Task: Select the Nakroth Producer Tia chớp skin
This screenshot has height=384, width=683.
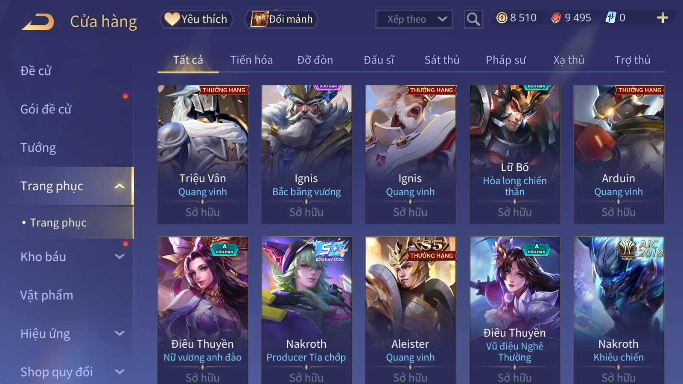Action: click(306, 310)
